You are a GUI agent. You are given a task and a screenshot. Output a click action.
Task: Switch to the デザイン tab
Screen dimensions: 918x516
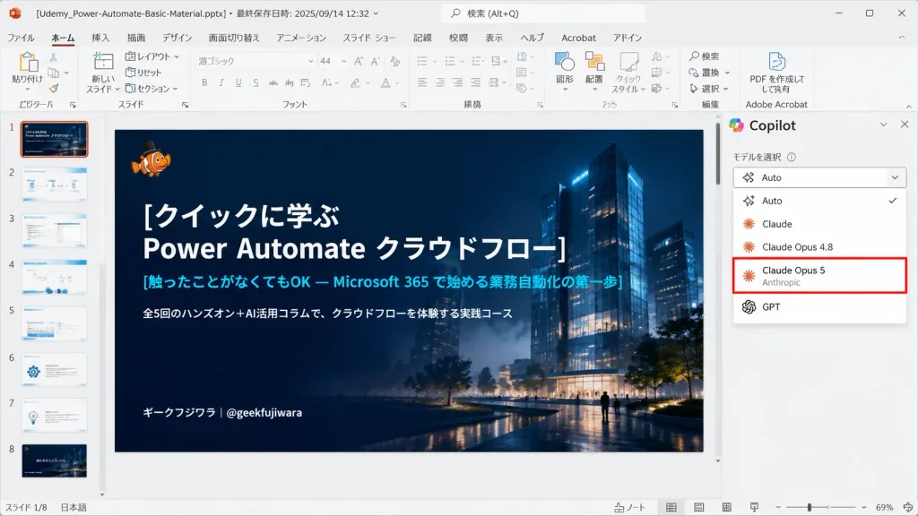click(177, 38)
